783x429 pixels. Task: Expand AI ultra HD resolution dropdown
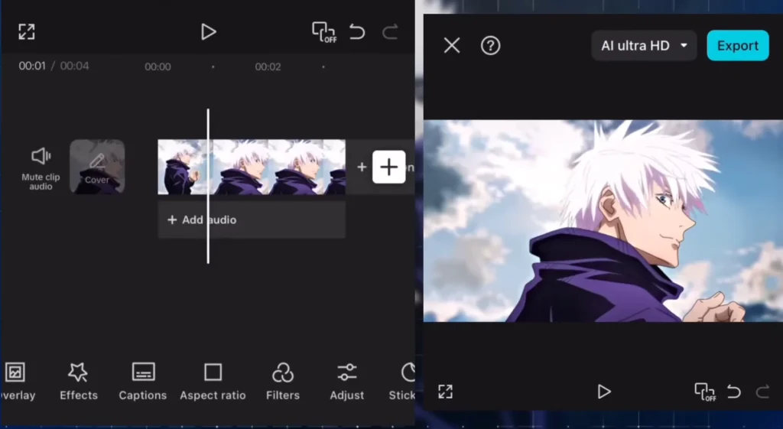click(x=644, y=45)
